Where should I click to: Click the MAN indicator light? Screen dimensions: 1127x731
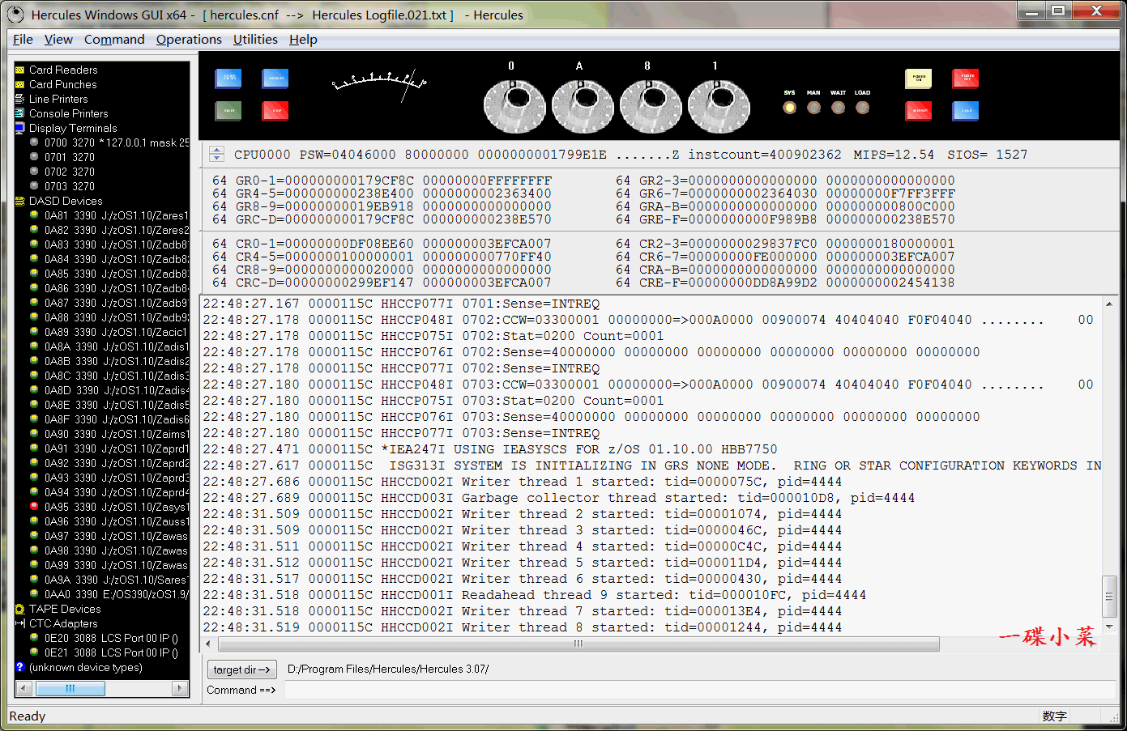click(813, 108)
